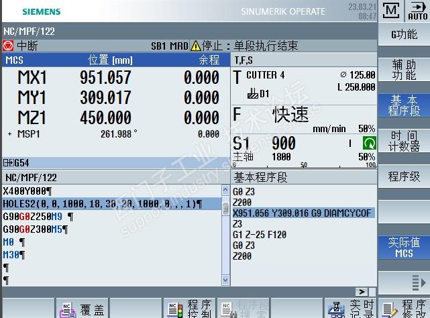The height and width of the screenshot is (318, 430).
Task: Click the CUTTER 4 tool name
Action: pyautogui.click(x=265, y=75)
